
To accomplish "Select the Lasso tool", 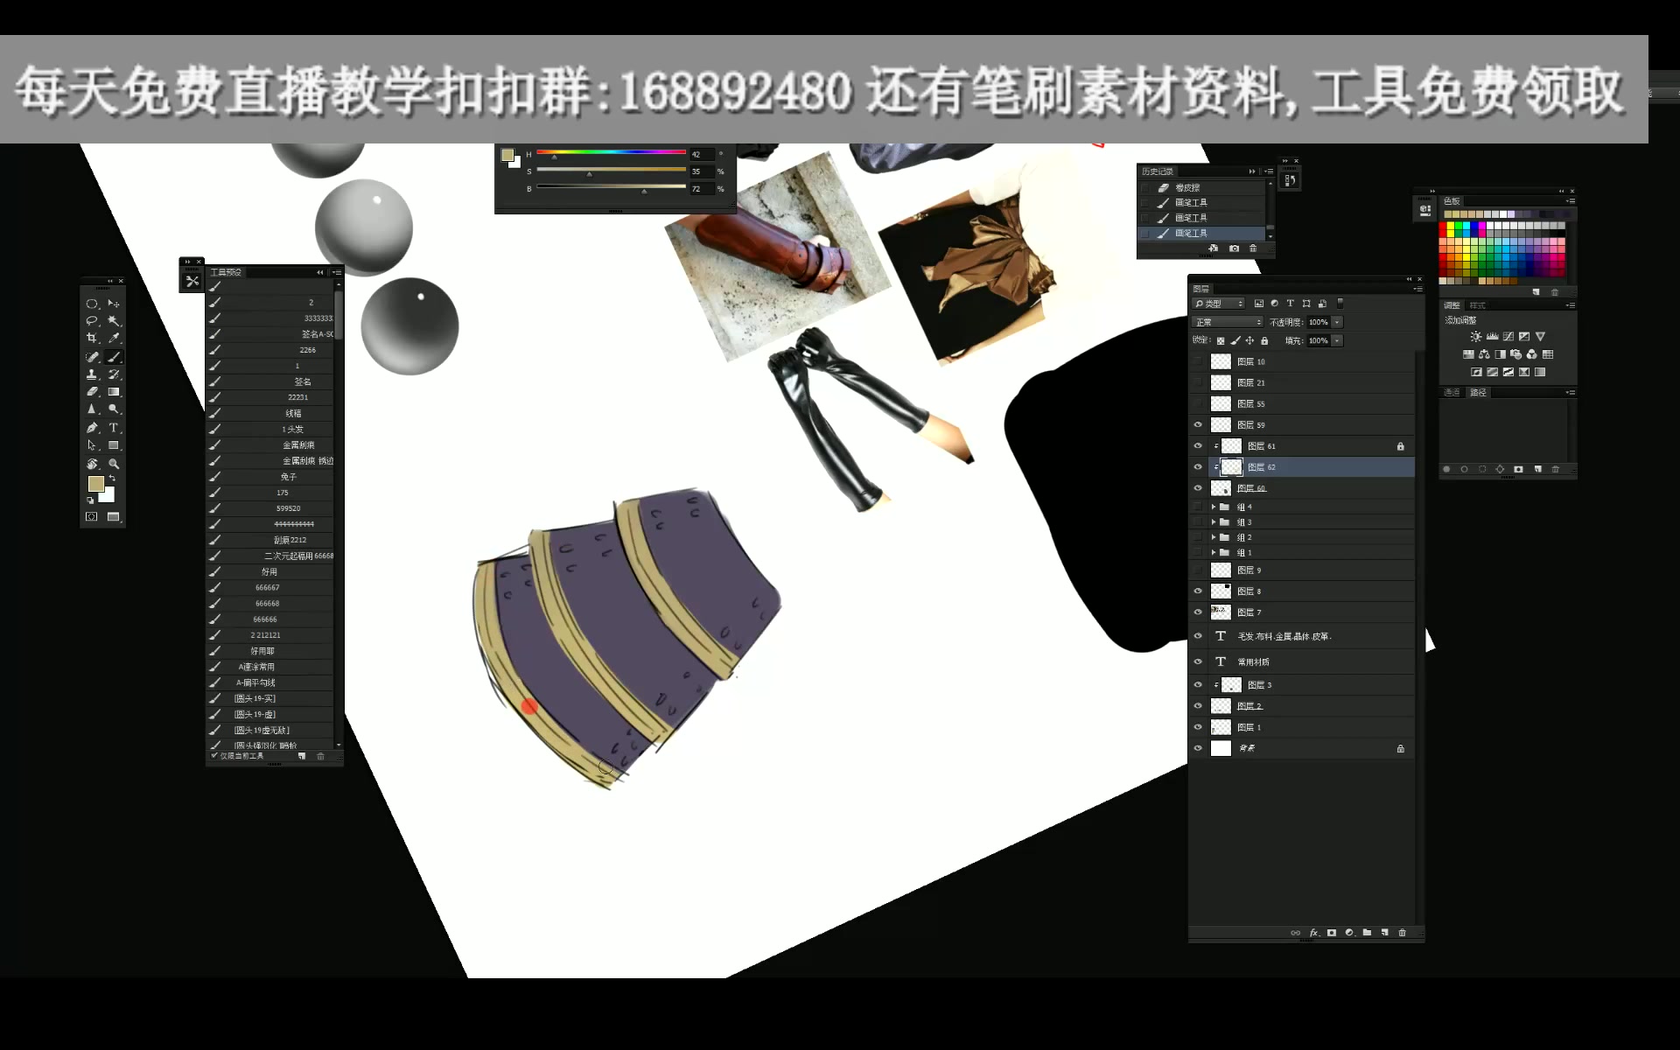I will pos(92,321).
